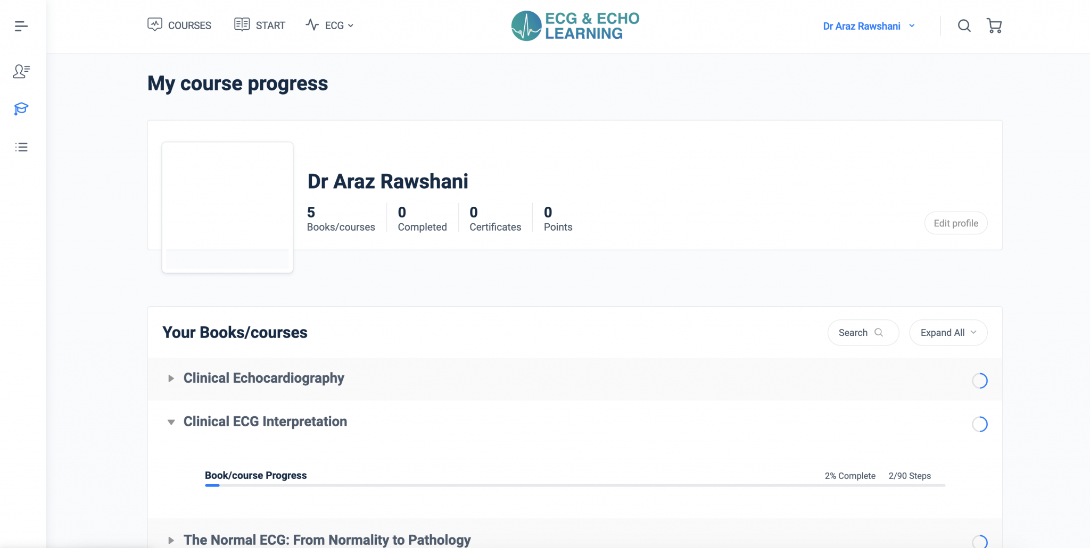Open the list icon in left sidebar
Viewport: 1090px width, 548px height.
[x=21, y=147]
